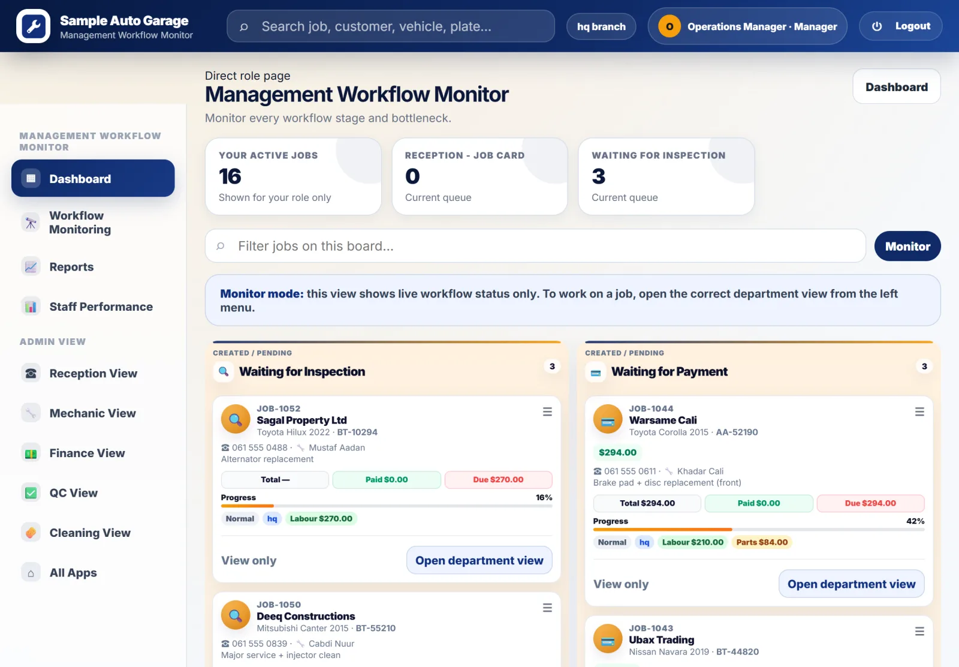The width and height of the screenshot is (959, 667).
Task: Click the Due $294.00 badge
Action: coord(870,503)
